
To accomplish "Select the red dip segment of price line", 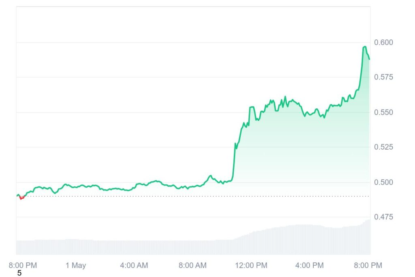I will tap(21, 198).
